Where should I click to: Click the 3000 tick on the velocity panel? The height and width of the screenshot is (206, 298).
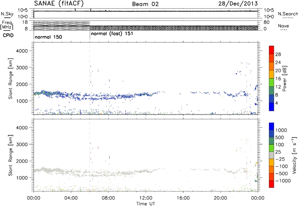coord(22,144)
